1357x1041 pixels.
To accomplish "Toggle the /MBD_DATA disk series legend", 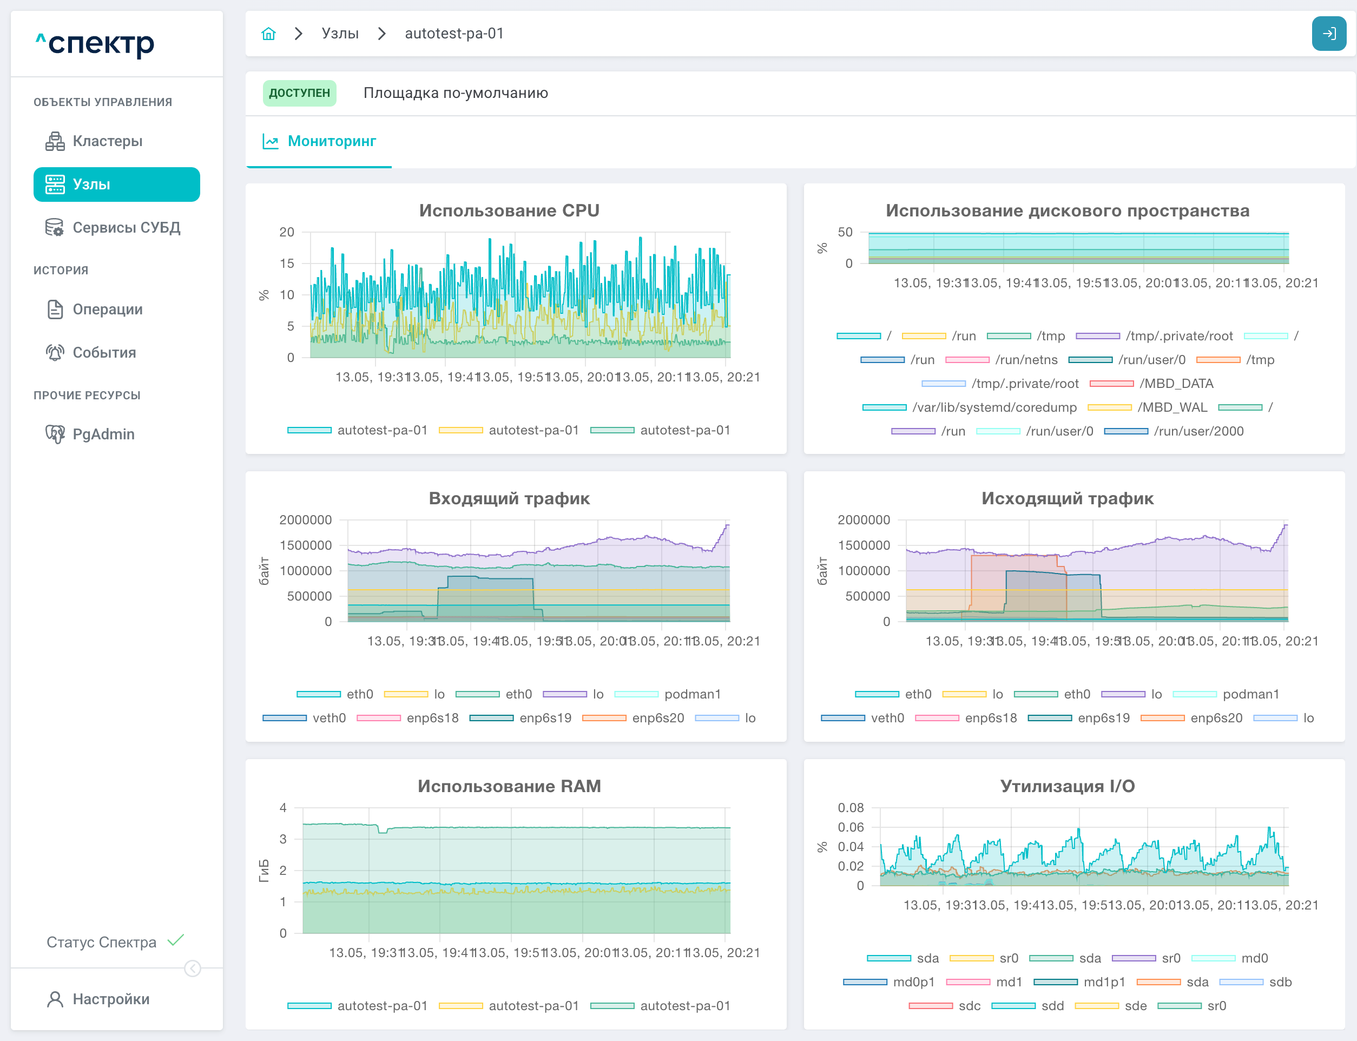I will (x=1151, y=384).
